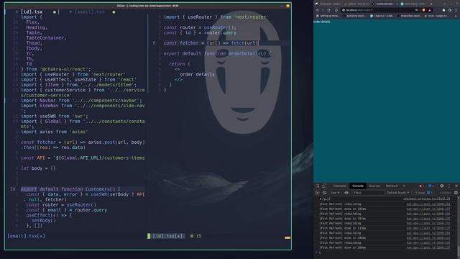Toggle the console sidebar icon
Viewport: 460px width, 259px height.
point(317,193)
